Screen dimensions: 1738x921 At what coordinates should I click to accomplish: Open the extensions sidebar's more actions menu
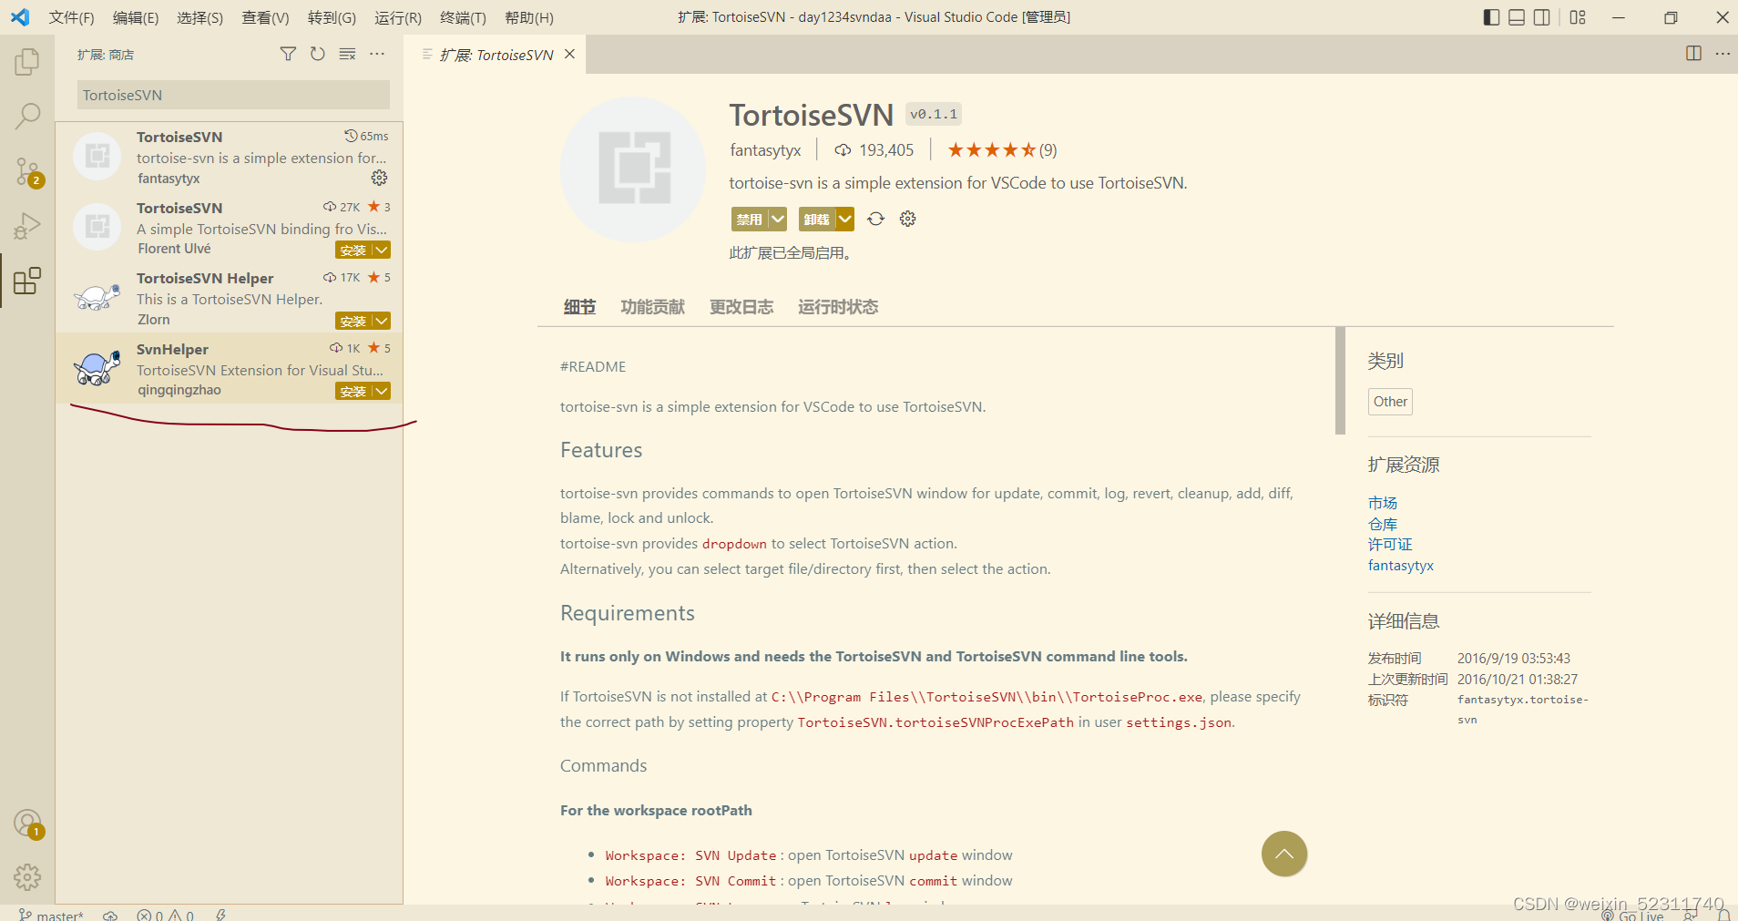click(377, 55)
